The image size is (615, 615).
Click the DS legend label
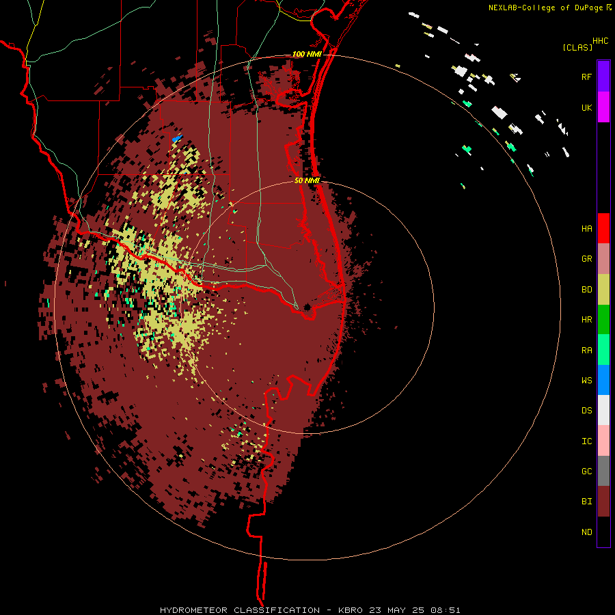pos(586,411)
